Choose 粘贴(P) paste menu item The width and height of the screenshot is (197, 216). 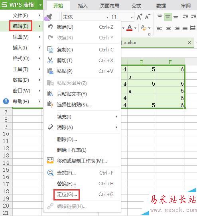coord(82,71)
